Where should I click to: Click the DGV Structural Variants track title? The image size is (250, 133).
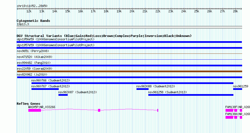[x=104, y=36]
